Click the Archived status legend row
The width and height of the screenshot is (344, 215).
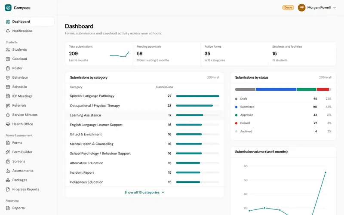(x=283, y=132)
